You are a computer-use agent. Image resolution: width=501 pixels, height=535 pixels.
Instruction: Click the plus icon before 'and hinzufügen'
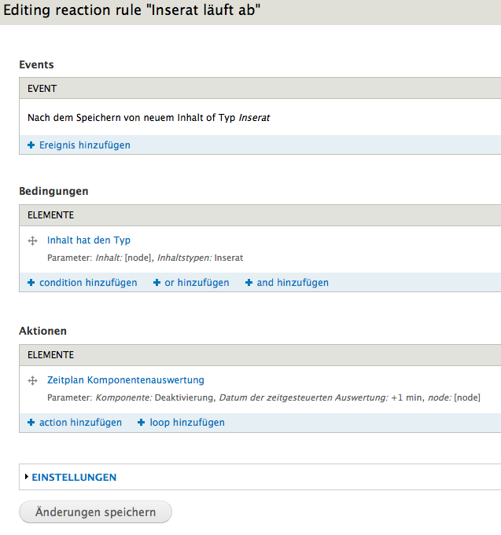(249, 283)
